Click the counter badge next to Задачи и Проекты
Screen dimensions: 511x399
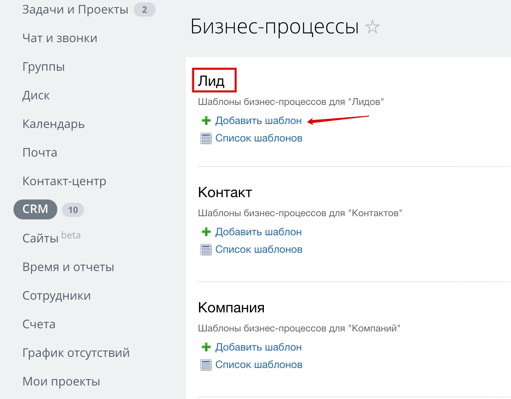click(144, 9)
